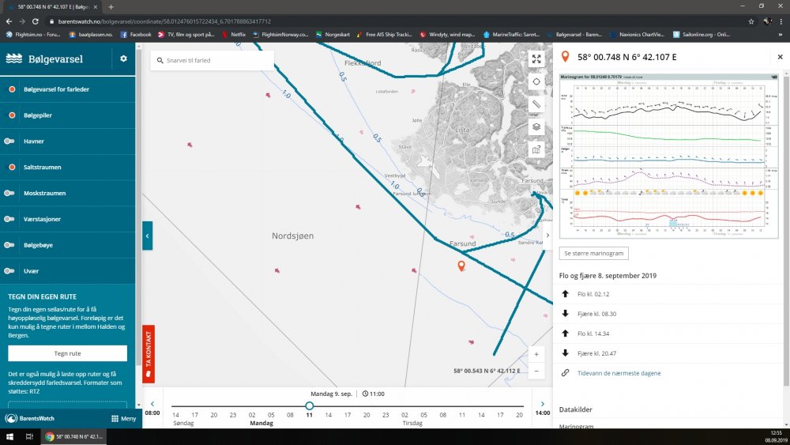The image size is (790, 445).
Task: Click the Navionics ChartViewer bookmark
Action: pyautogui.click(x=637, y=35)
